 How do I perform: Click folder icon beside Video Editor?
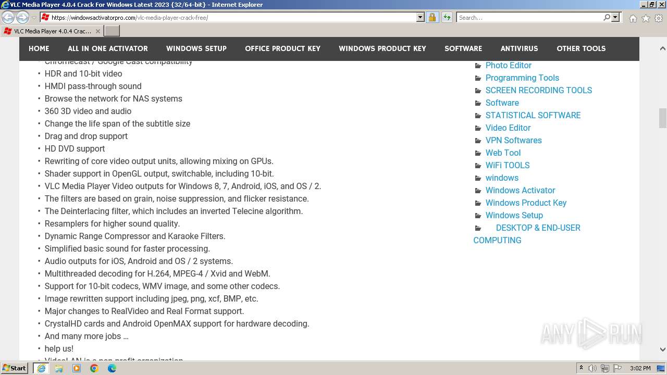478,128
